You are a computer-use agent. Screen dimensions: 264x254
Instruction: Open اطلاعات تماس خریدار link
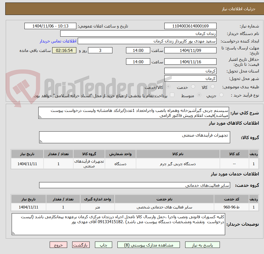[x=58, y=41]
